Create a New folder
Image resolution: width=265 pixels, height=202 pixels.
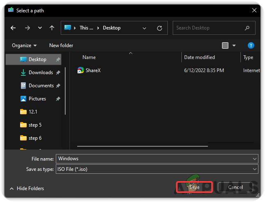pos(61,45)
